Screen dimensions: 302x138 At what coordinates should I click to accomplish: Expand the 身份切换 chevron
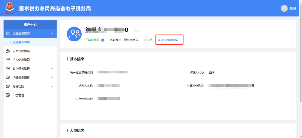[52, 86]
